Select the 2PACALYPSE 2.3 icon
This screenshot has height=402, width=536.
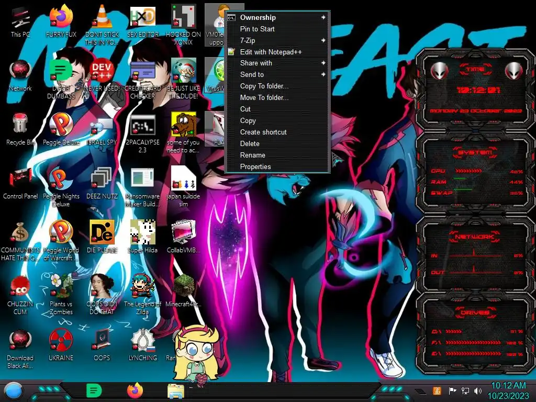(x=143, y=133)
